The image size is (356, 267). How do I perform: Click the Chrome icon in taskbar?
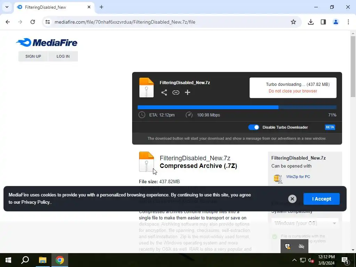(60, 260)
